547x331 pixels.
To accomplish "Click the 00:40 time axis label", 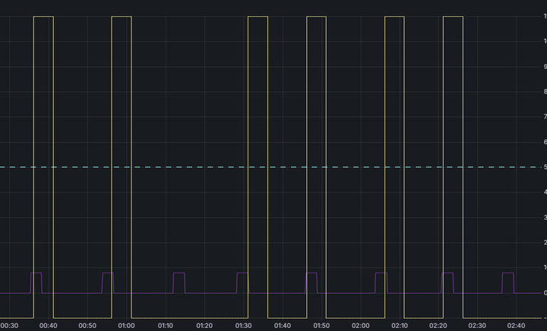I will click(48, 326).
